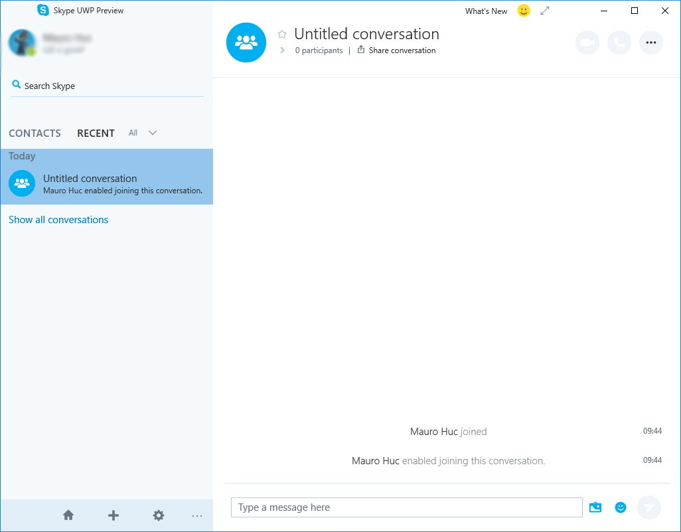This screenshot has height=532, width=681.
Task: Expand participants list chevron arrow
Action: [x=282, y=50]
